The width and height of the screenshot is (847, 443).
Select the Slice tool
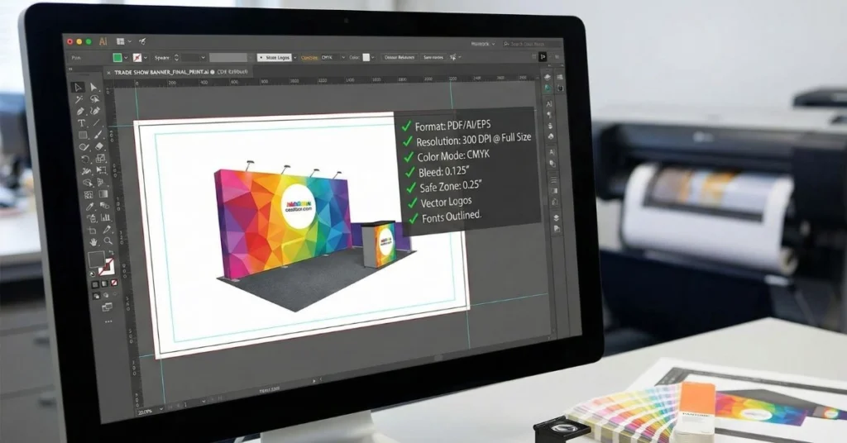[107, 230]
